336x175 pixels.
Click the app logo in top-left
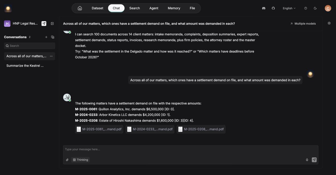[x=8, y=8]
